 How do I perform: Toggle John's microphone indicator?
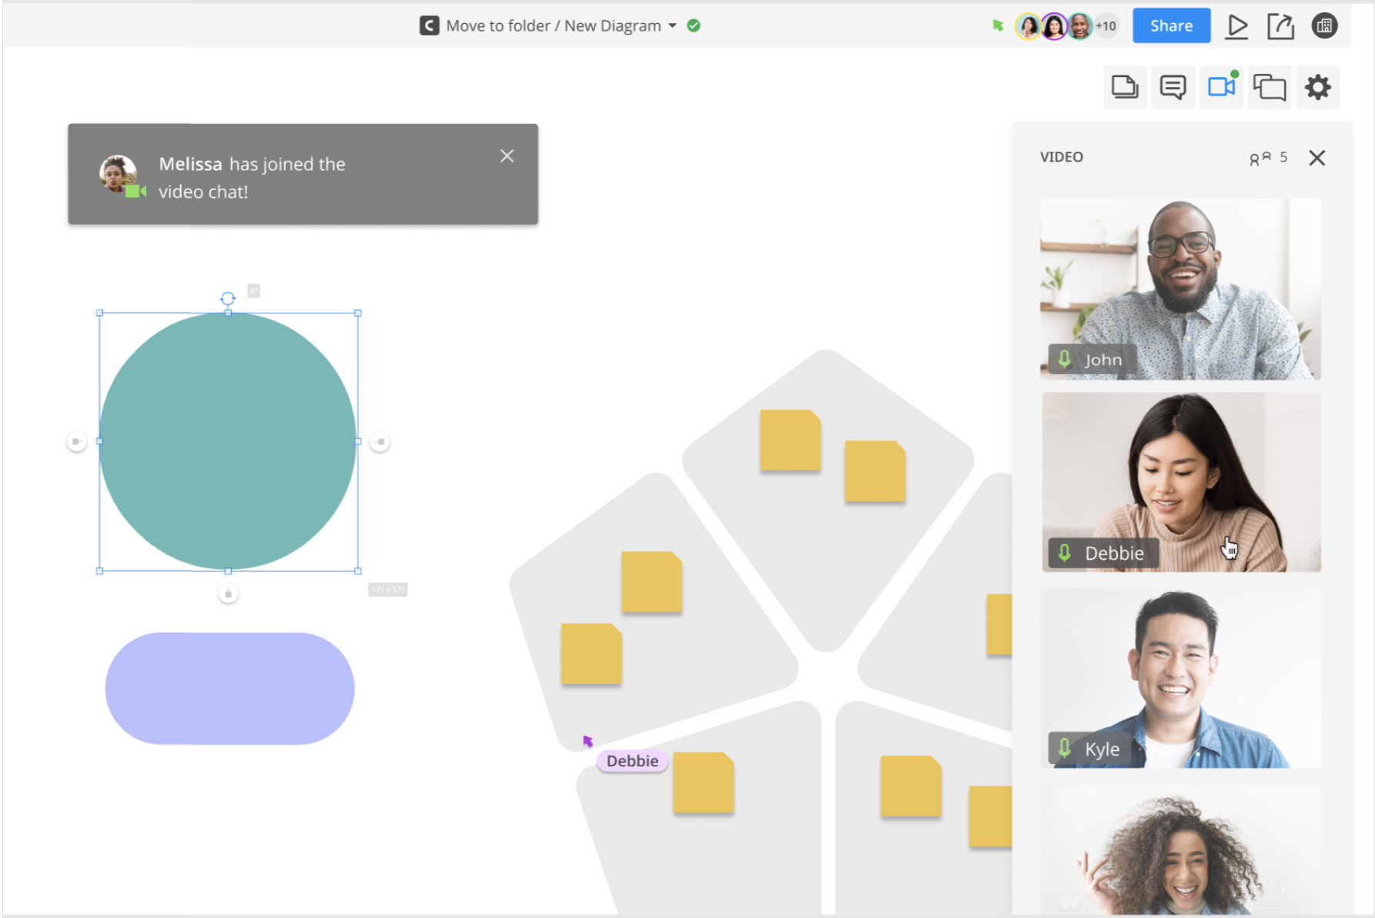1065,359
